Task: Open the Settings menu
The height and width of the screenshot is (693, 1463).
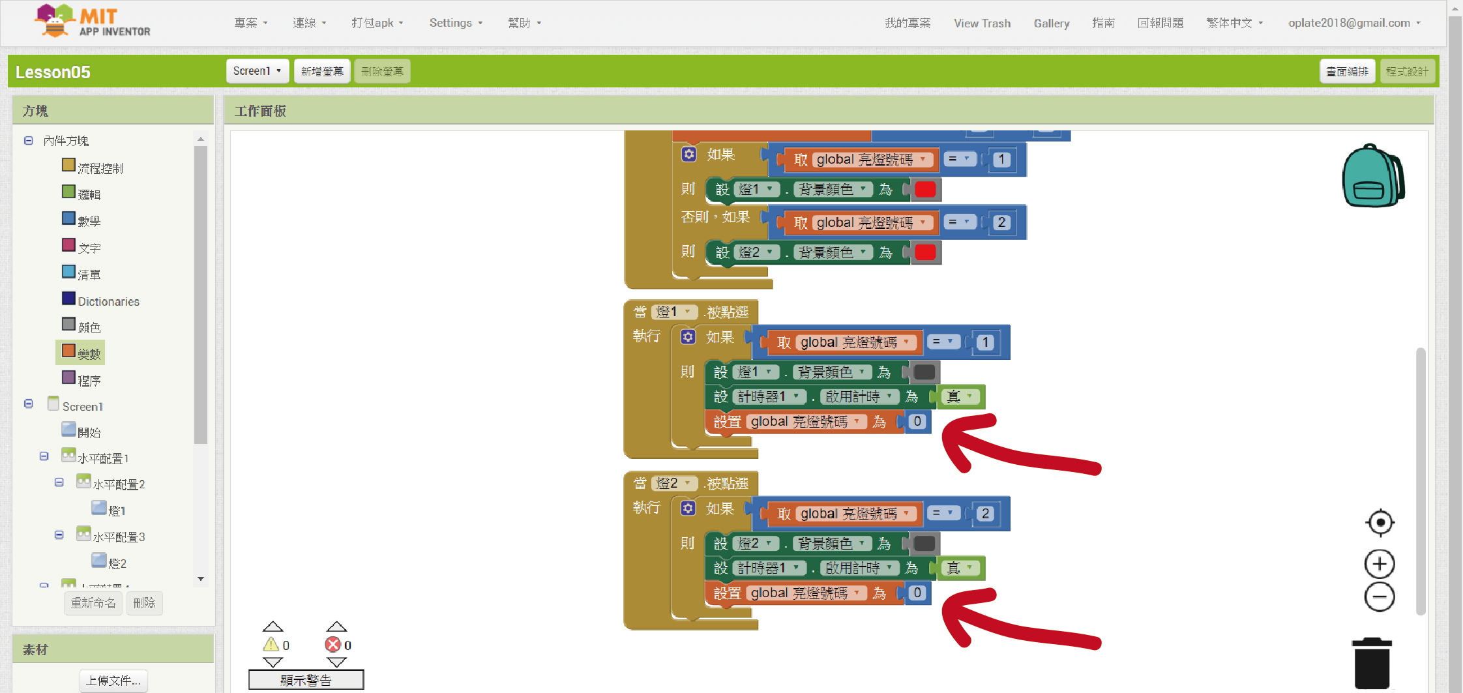Action: coord(455,23)
